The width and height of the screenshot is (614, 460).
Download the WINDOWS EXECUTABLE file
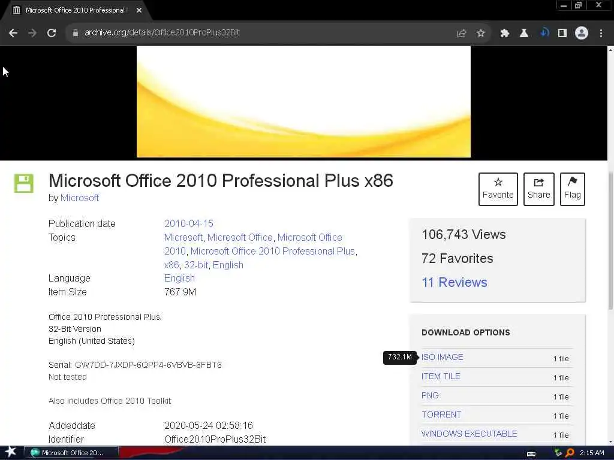469,434
